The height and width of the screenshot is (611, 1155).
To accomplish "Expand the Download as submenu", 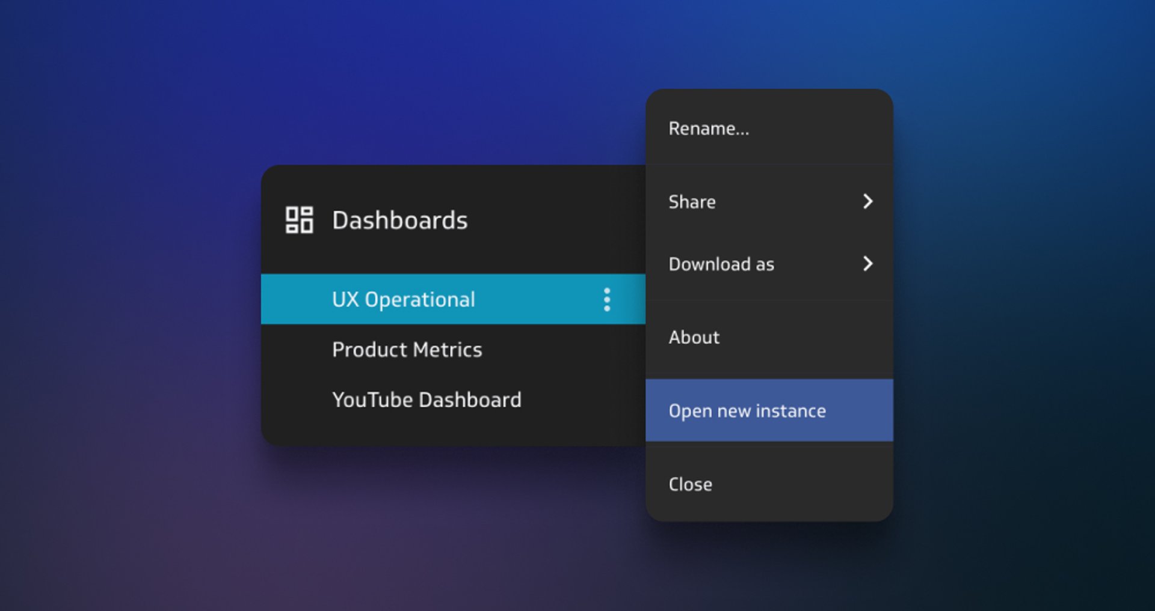I will tap(769, 264).
